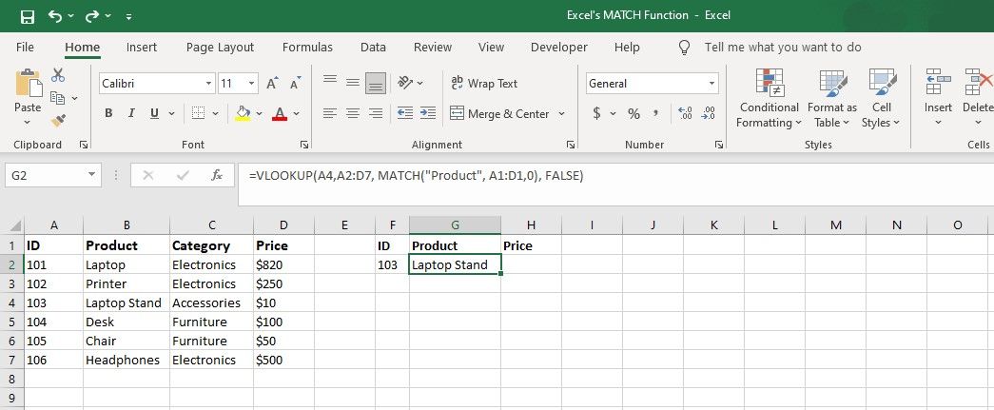This screenshot has height=410, width=994.
Task: Select column G header
Action: tap(455, 225)
